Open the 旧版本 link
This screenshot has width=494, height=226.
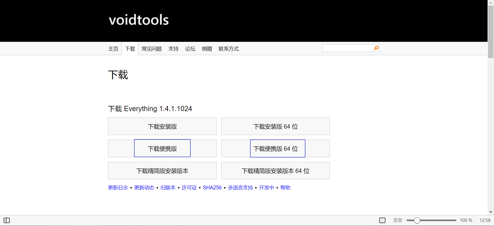click(168, 188)
